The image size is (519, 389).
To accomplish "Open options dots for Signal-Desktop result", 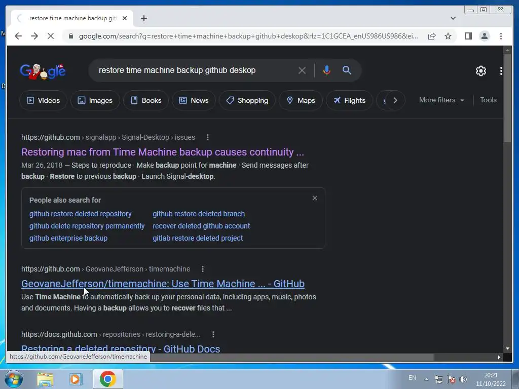I will pyautogui.click(x=207, y=137).
